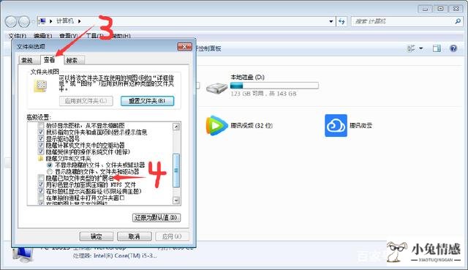The image size is (468, 270).
Task: Toggle 隐藏计算机文件夹中的空驱动器 checkbox
Action: tap(41, 145)
